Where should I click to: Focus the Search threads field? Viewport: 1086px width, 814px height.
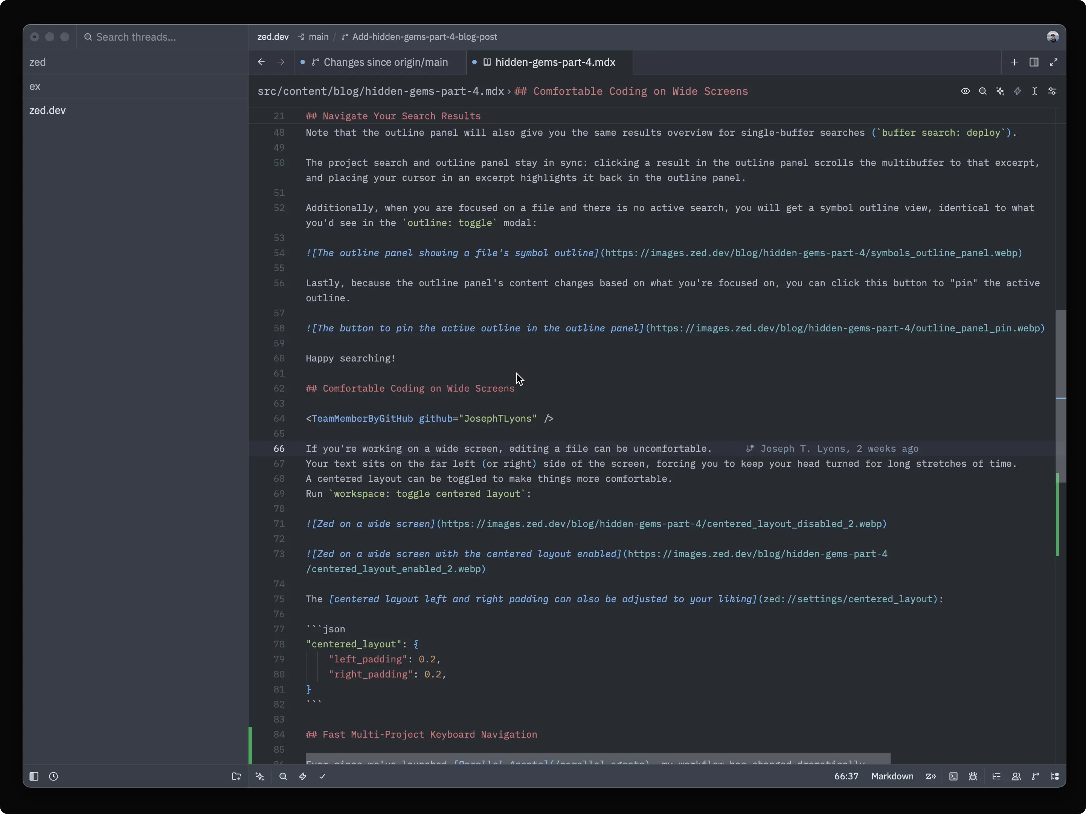pyautogui.click(x=162, y=37)
